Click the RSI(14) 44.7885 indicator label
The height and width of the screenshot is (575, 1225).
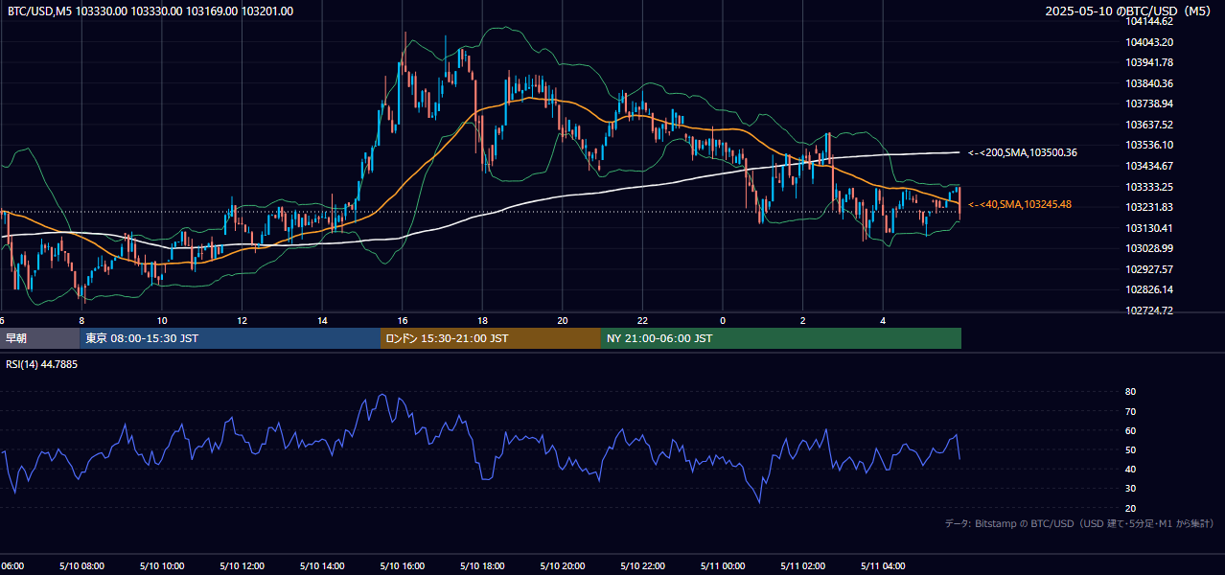coord(42,364)
